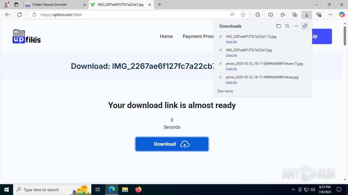
Task: Open the Extensions puzzle icon
Action: tap(257, 15)
